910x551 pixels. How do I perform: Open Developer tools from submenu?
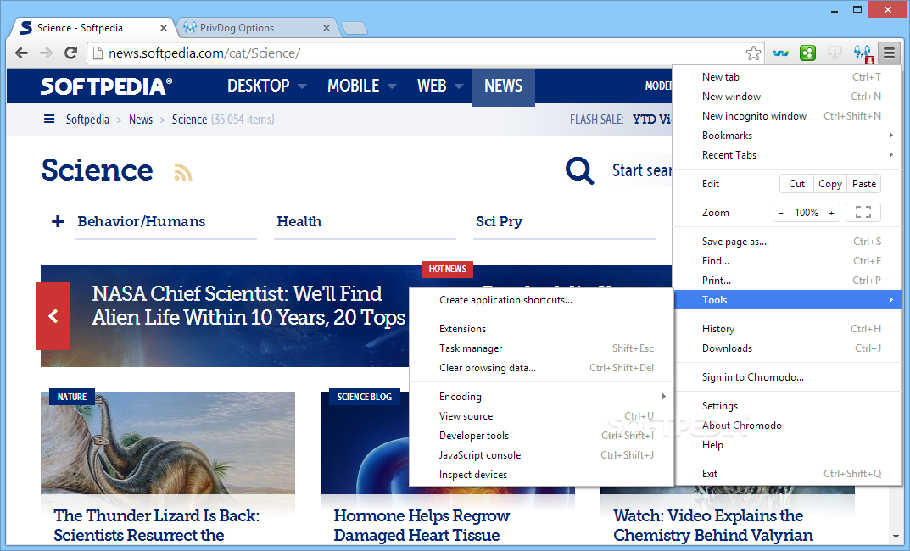[x=541, y=436]
